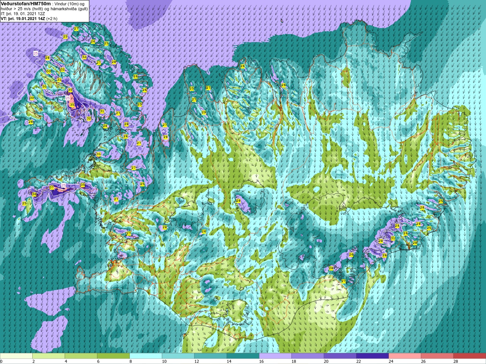Click the 8–10 m/s bright cyan legend swatch
486x364 pixels.
pos(146,356)
